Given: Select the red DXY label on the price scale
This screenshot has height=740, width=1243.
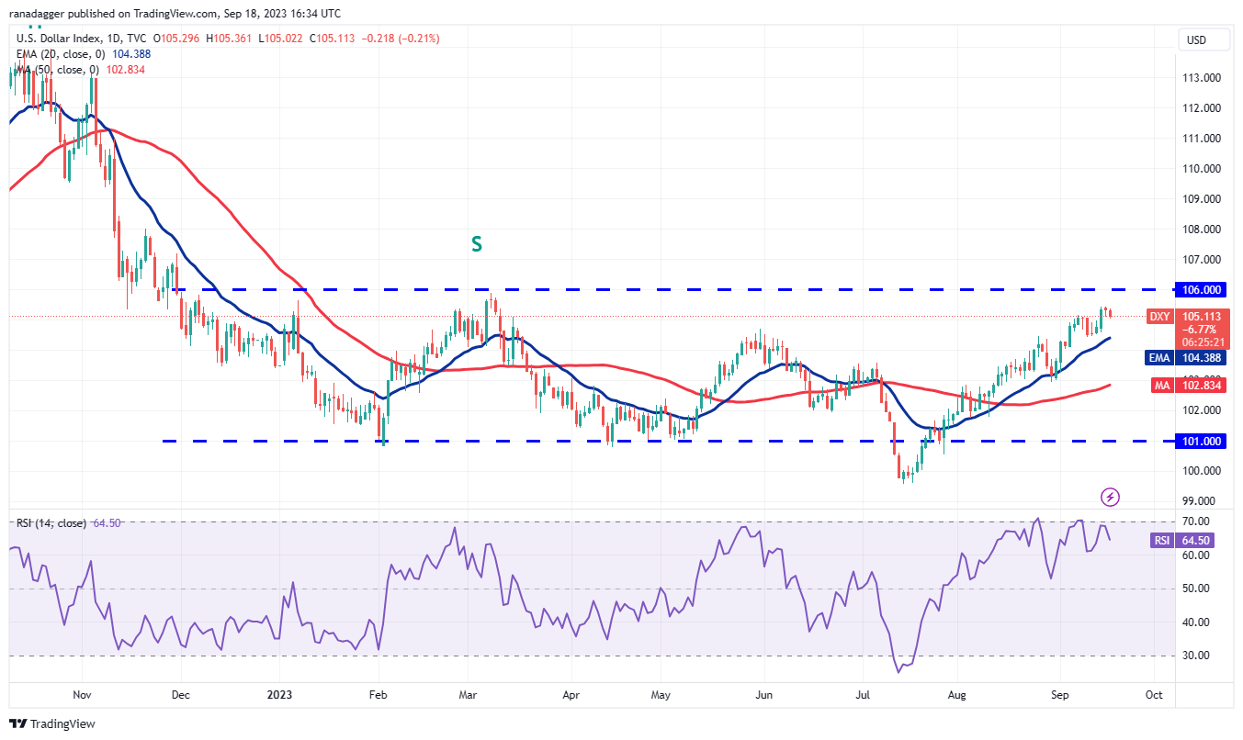Looking at the screenshot, I should [x=1159, y=316].
